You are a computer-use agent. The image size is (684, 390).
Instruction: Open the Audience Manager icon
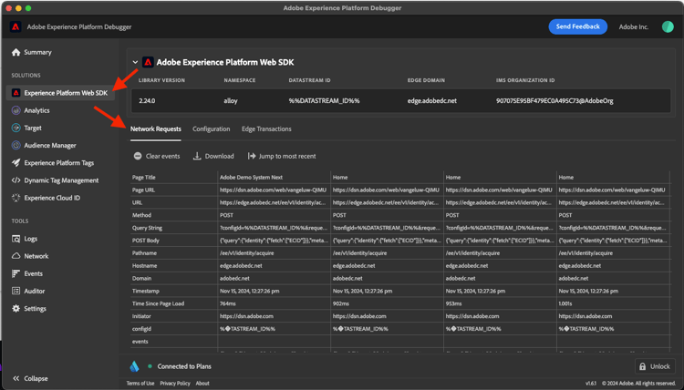[16, 145]
